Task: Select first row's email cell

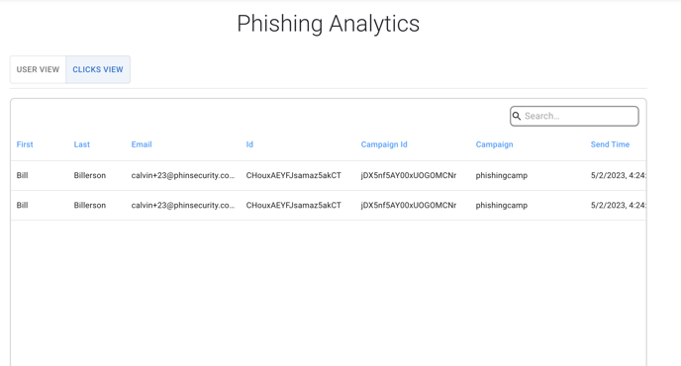Action: [x=183, y=175]
